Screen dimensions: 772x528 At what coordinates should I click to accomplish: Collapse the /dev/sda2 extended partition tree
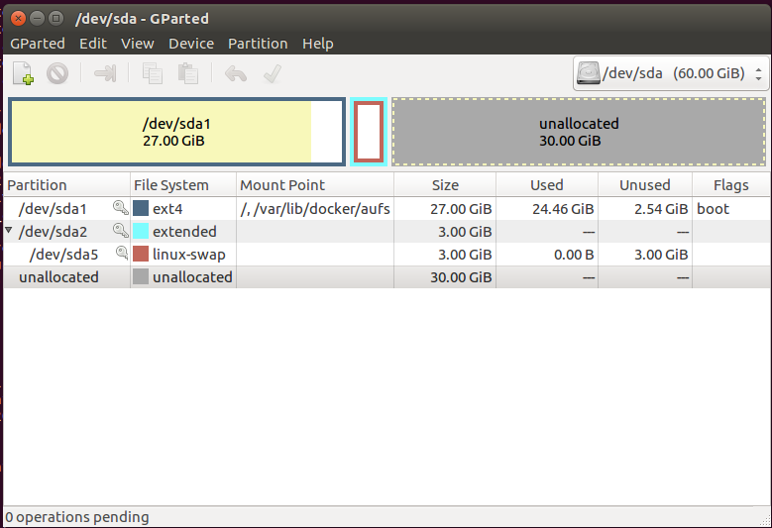pyautogui.click(x=8, y=230)
